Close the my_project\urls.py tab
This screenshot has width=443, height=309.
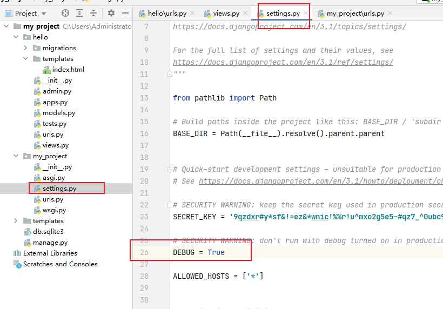390,13
